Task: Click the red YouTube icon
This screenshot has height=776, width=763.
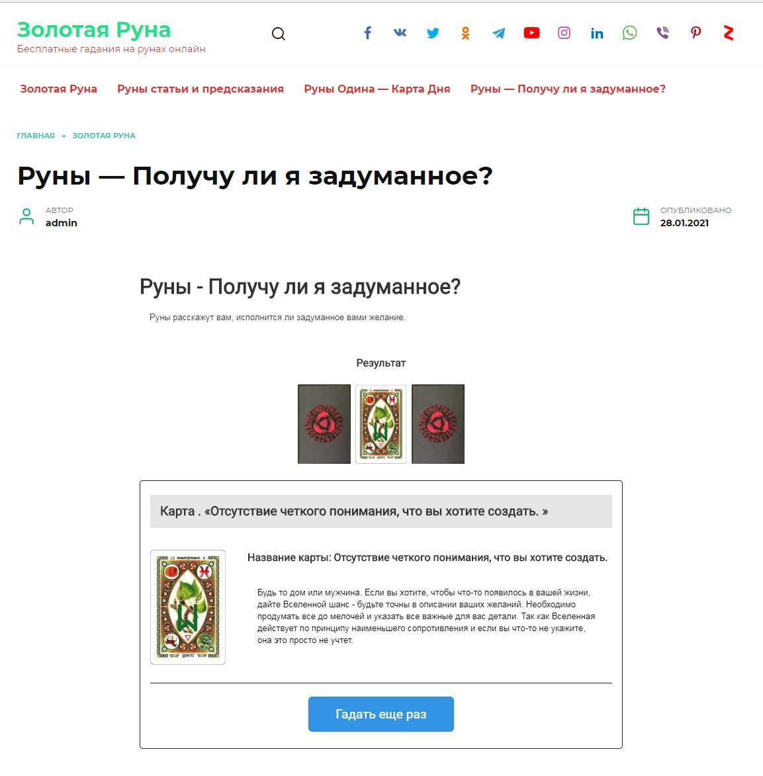Action: [531, 32]
